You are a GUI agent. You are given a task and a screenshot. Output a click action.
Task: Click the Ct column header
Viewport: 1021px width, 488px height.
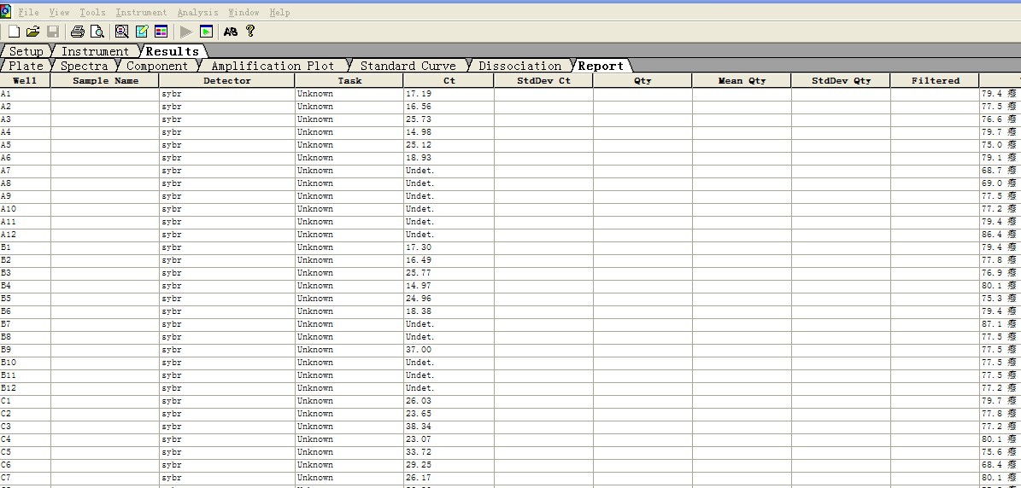coord(449,80)
